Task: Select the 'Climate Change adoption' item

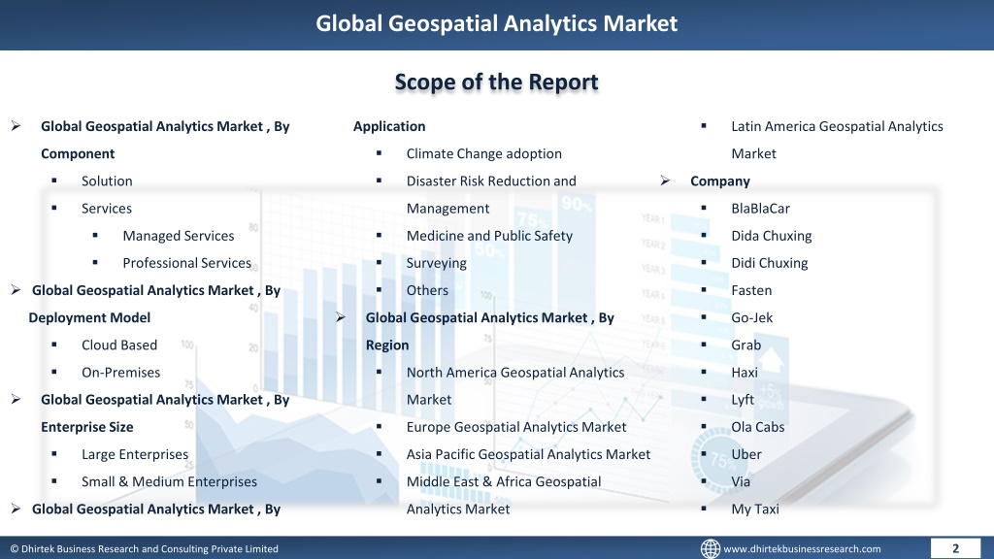Action: click(483, 154)
